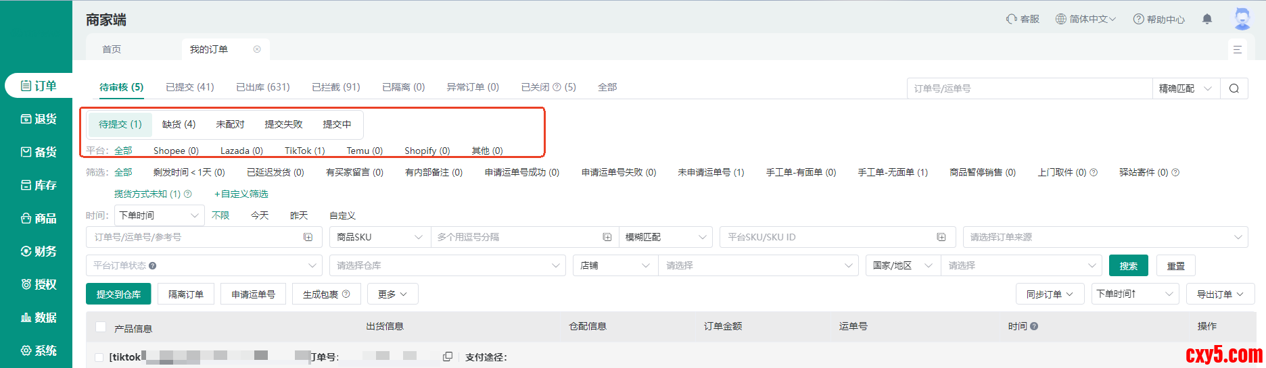Click the +自定义筛选 link
Viewport: 1266px width, 368px height.
pyautogui.click(x=241, y=194)
